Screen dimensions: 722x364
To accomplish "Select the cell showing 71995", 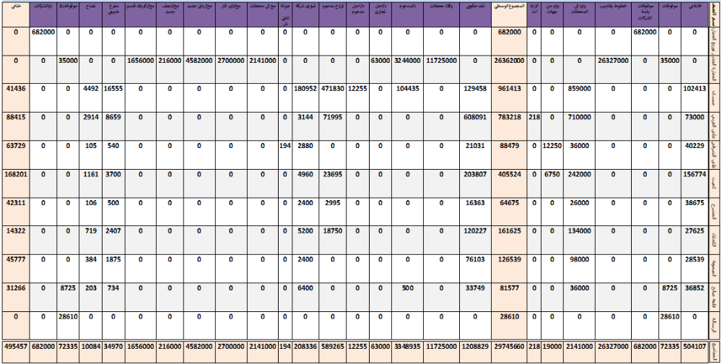I will (x=332, y=126).
